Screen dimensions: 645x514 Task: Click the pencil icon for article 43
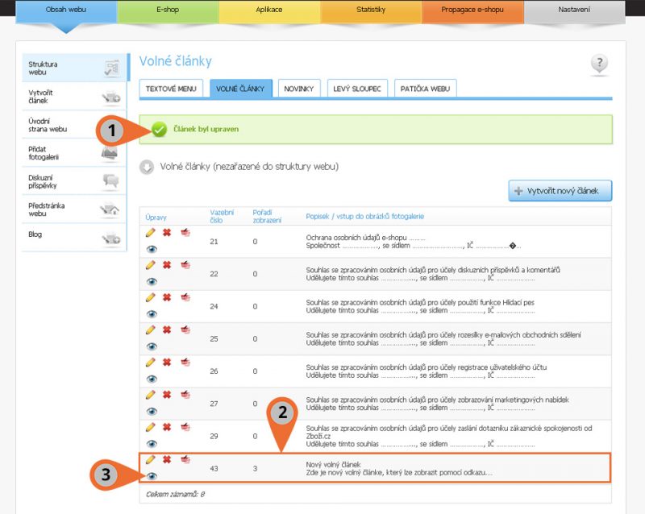pos(150,459)
